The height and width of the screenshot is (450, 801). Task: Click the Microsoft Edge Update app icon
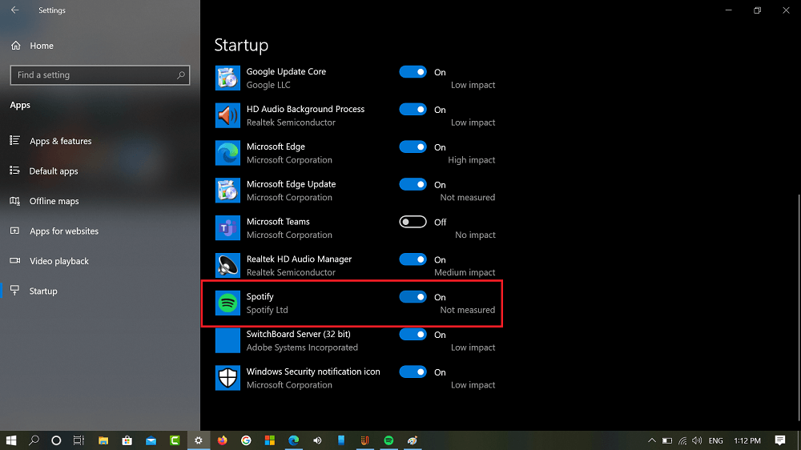pyautogui.click(x=227, y=191)
